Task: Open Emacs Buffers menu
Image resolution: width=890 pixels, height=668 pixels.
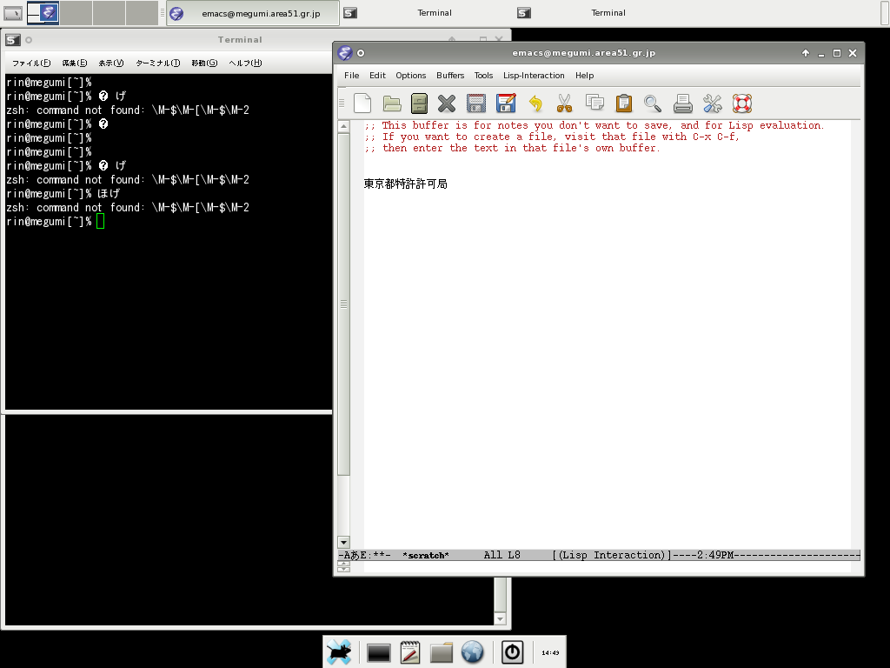Action: coord(450,76)
